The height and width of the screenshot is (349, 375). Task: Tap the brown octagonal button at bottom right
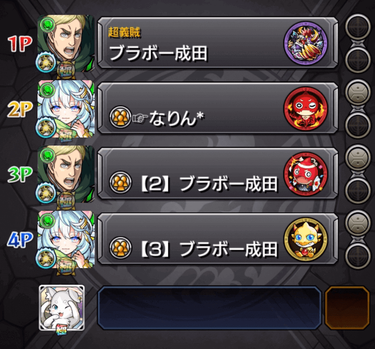pos(347,308)
